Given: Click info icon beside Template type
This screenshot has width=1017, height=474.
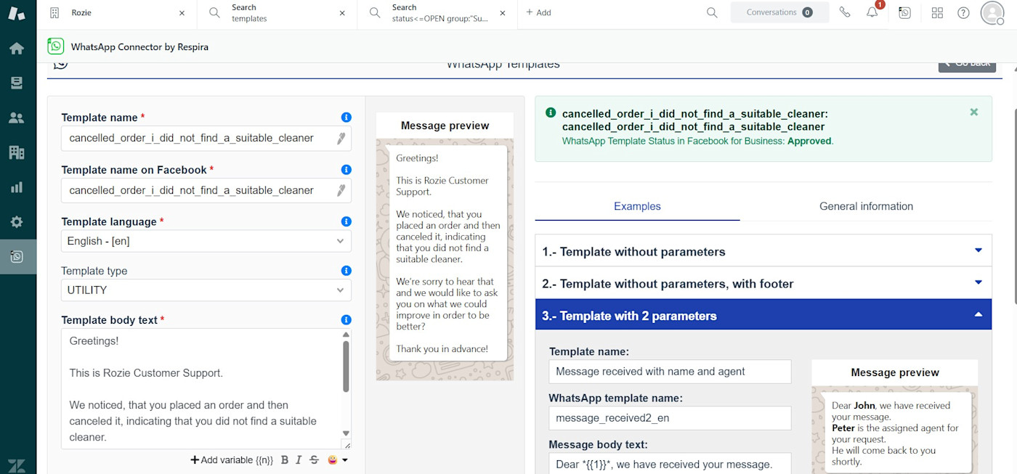Looking at the screenshot, I should (346, 271).
